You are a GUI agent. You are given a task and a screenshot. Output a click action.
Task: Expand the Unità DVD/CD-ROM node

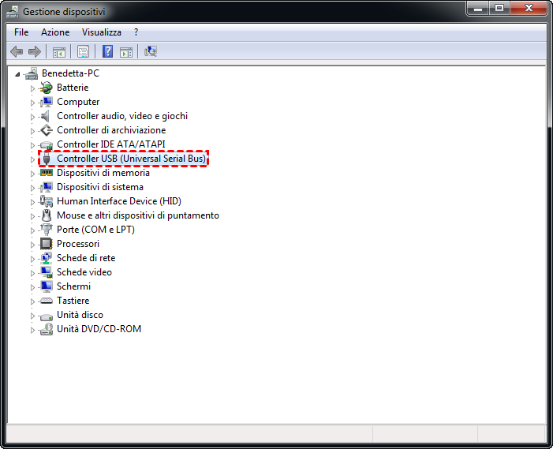click(32, 330)
